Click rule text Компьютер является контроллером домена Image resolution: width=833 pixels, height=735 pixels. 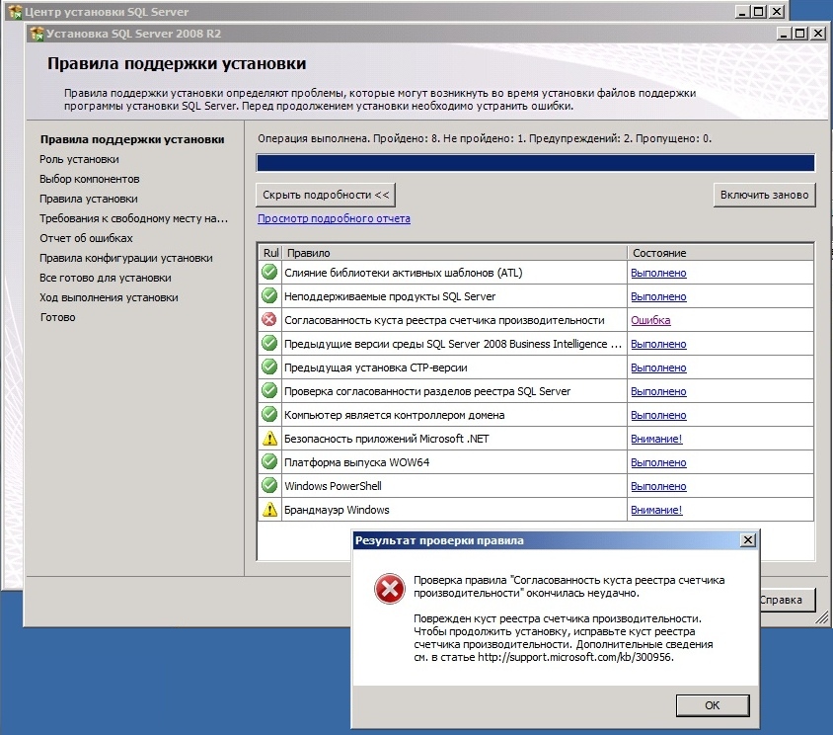[x=394, y=415]
